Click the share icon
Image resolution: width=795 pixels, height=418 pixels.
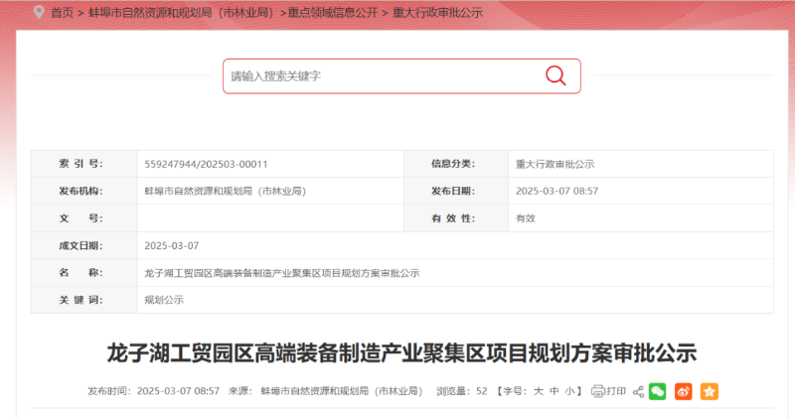[x=638, y=391]
